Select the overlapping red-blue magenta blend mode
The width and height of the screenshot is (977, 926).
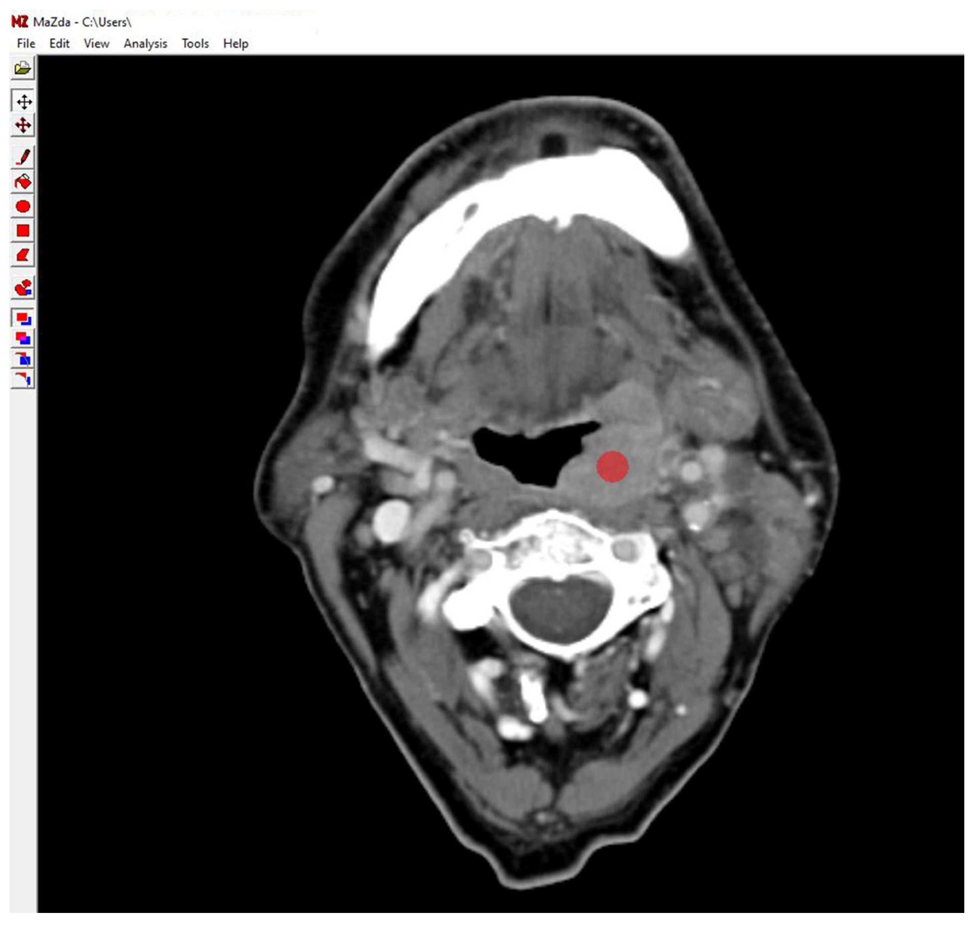pyautogui.click(x=23, y=339)
